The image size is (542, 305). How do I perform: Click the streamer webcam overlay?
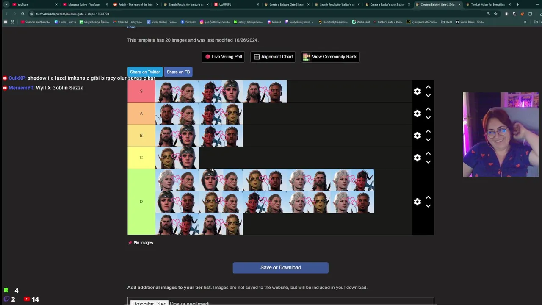501,134
